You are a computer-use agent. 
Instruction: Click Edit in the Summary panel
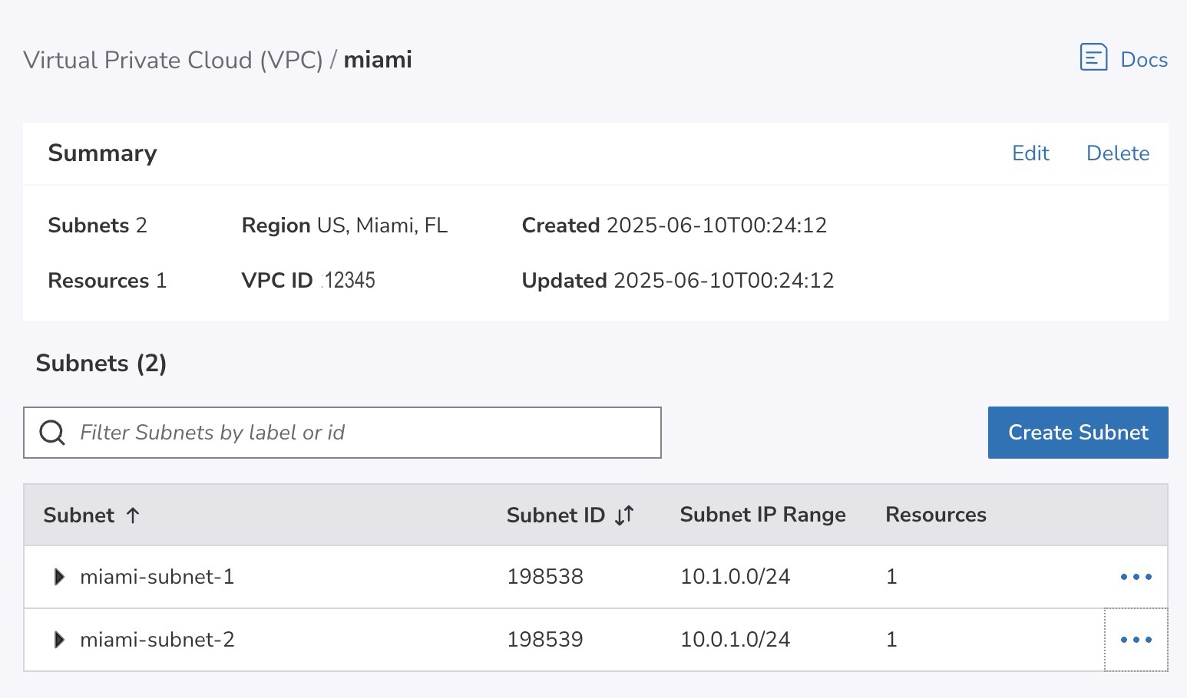coord(1030,153)
